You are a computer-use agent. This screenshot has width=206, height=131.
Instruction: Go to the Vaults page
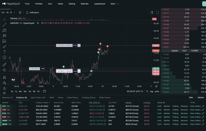tap(60, 4)
